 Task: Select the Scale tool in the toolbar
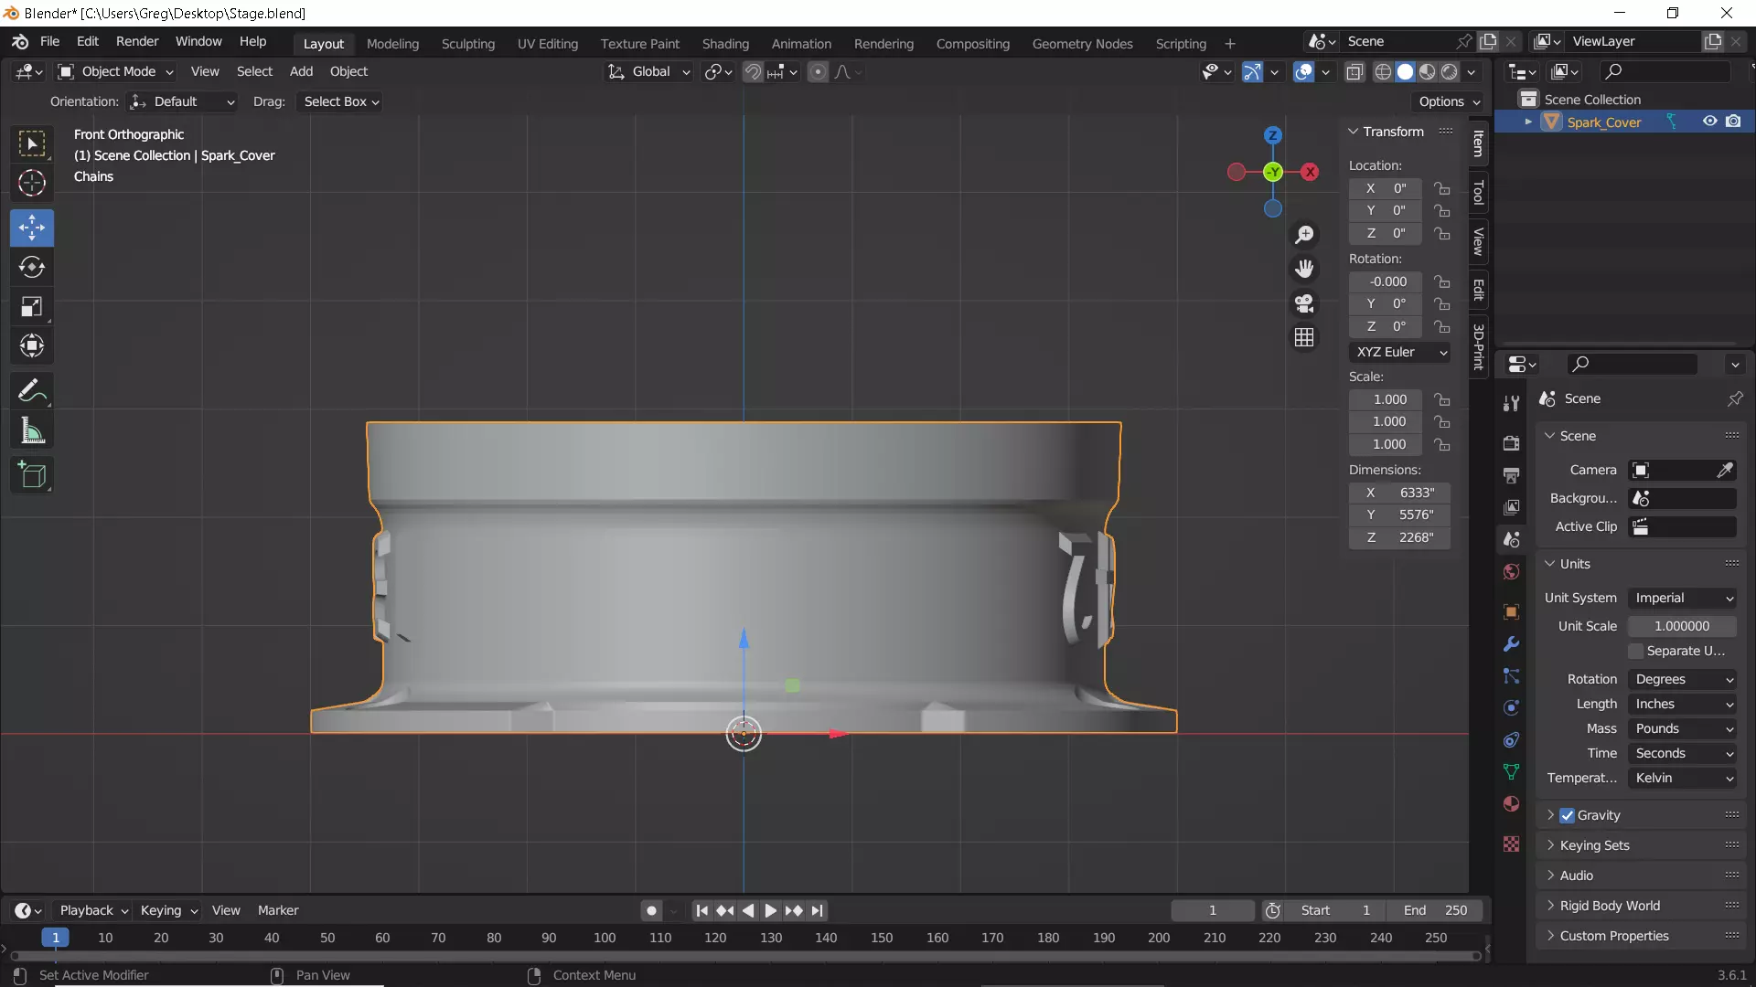coord(32,307)
